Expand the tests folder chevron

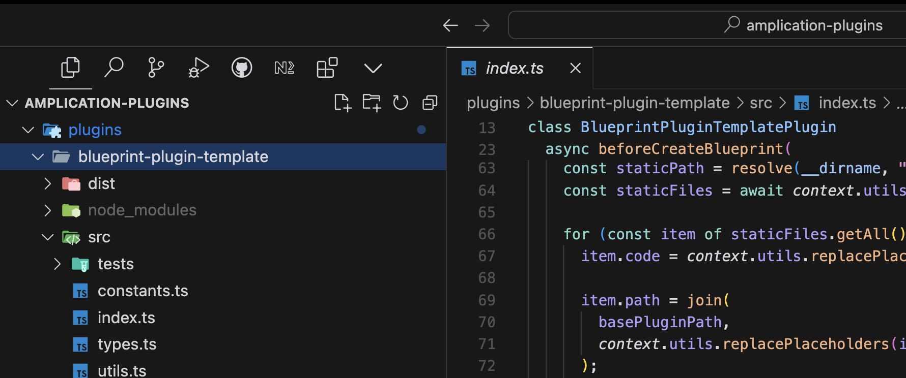tap(58, 264)
